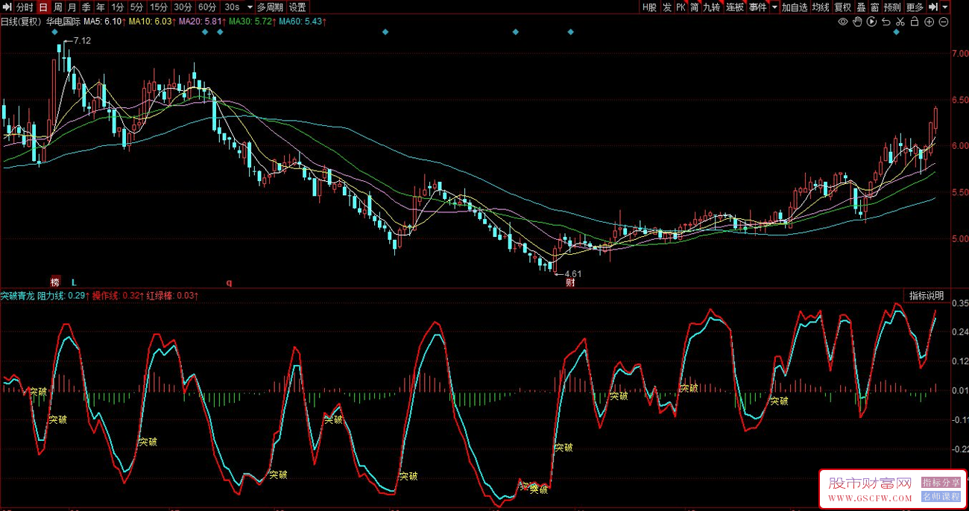Image resolution: width=969 pixels, height=511 pixels.
Task: Click the MA5: 6.10 label
Action: click(x=104, y=22)
